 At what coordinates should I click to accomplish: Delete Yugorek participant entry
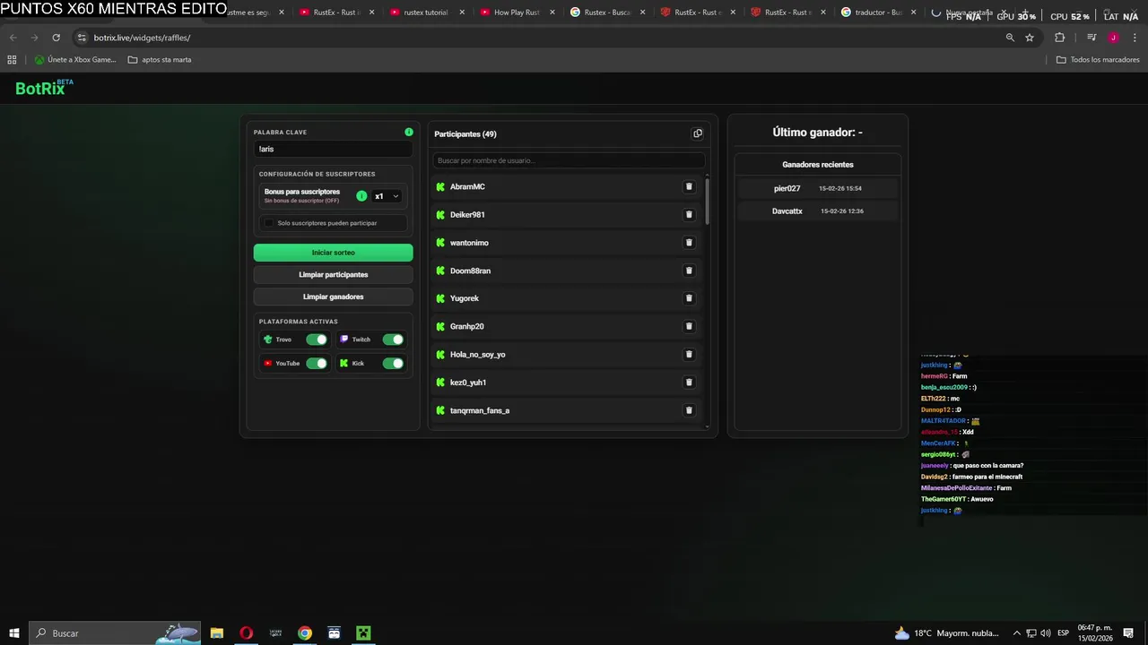(689, 298)
